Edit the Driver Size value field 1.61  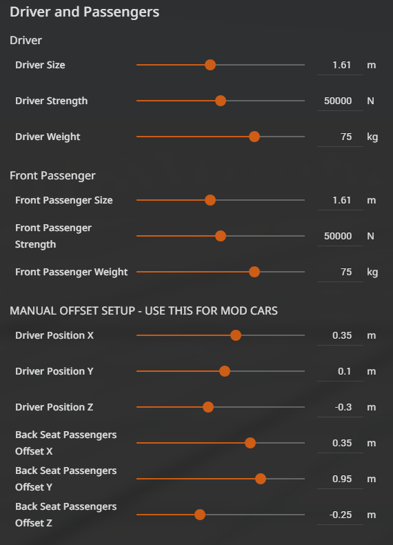coord(340,66)
